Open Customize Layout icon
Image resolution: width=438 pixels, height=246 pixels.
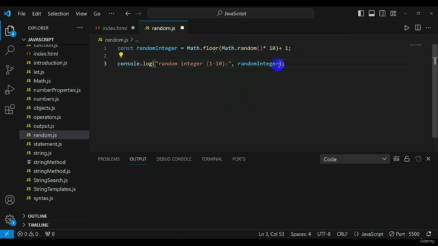[393, 14]
